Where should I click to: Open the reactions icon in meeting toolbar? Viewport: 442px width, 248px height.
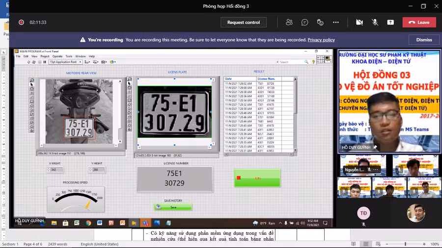point(320,22)
